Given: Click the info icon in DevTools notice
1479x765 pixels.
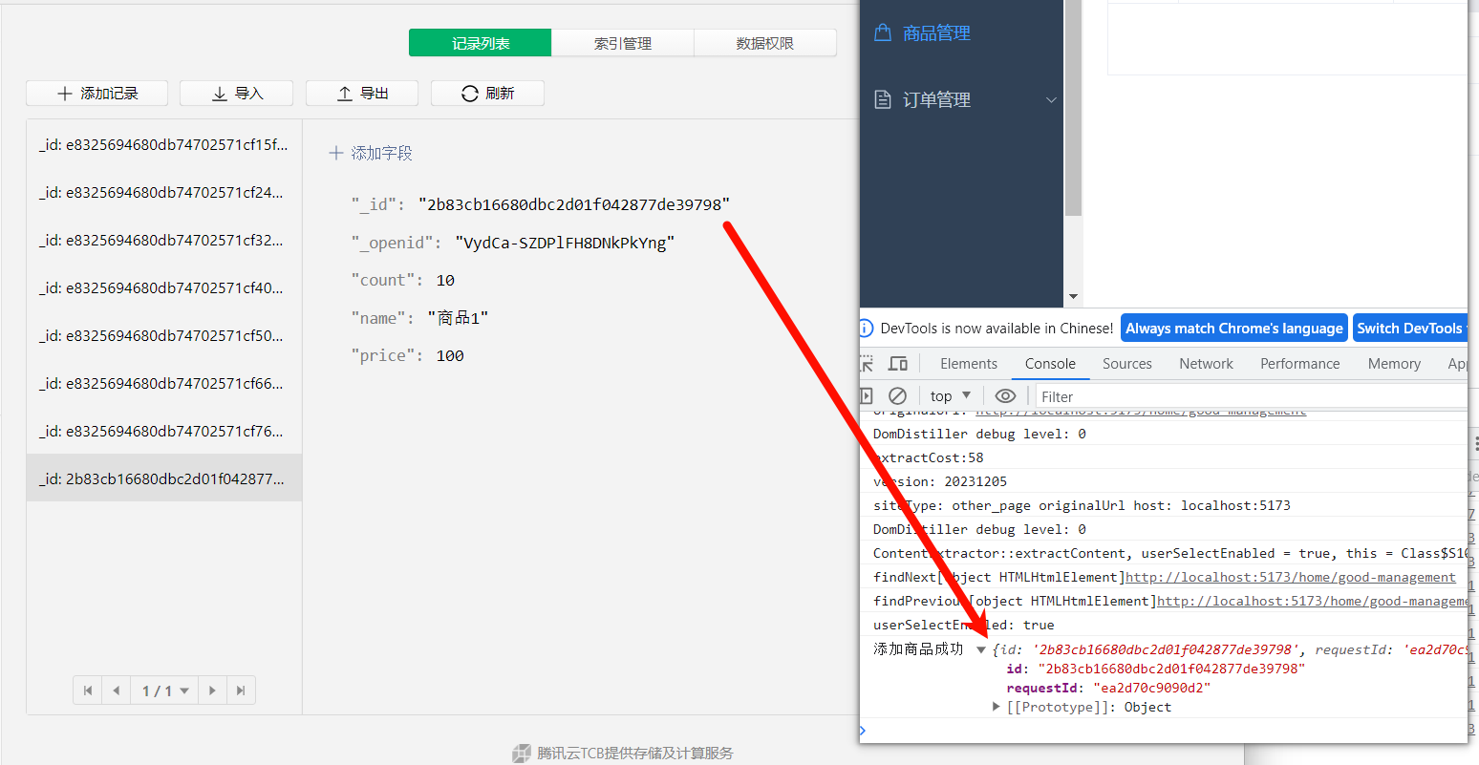Looking at the screenshot, I should 867,329.
